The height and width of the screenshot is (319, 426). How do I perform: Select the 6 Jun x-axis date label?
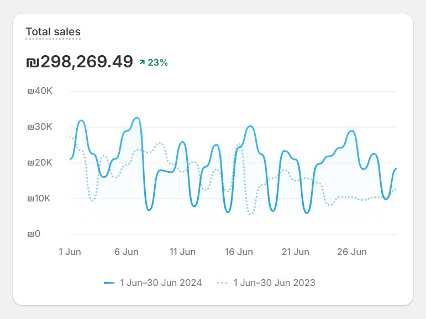click(x=126, y=252)
